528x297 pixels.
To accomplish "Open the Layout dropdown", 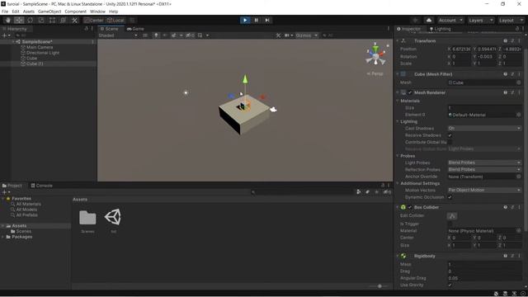I will coord(511,20).
